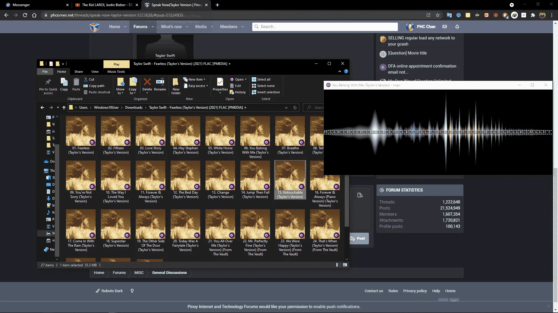Switch to The Kid LAROI YouTube tab
Viewport: 558px width, 313px height.
[x=106, y=5]
